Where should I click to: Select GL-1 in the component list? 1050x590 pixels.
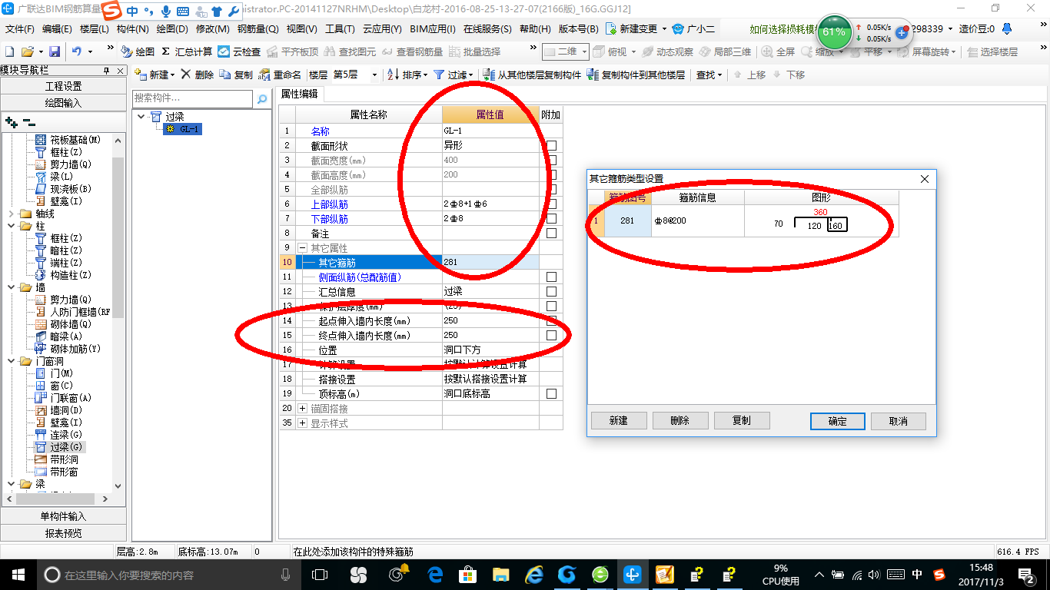[183, 129]
